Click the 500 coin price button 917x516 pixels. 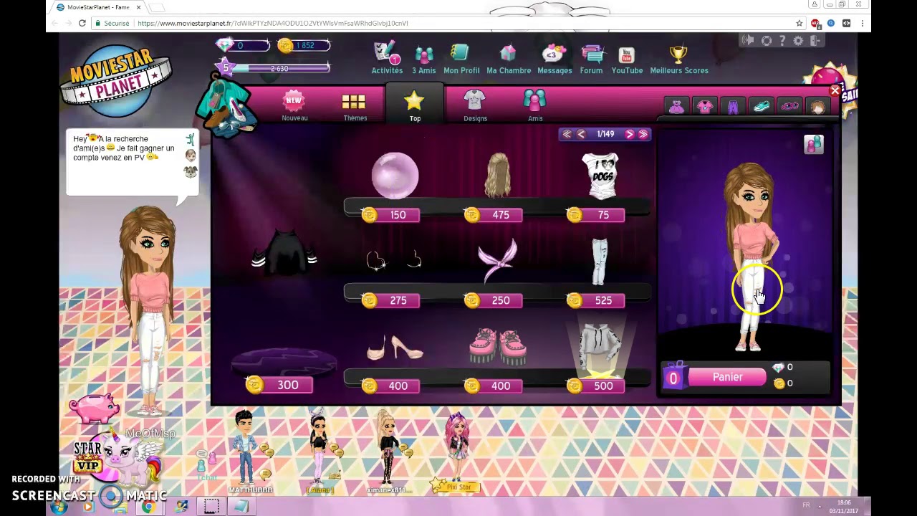pyautogui.click(x=596, y=386)
